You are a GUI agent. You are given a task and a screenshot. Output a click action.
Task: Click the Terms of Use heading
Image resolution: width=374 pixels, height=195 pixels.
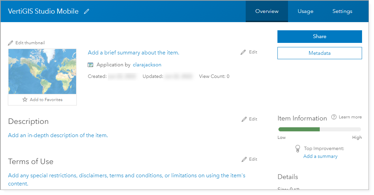point(31,161)
